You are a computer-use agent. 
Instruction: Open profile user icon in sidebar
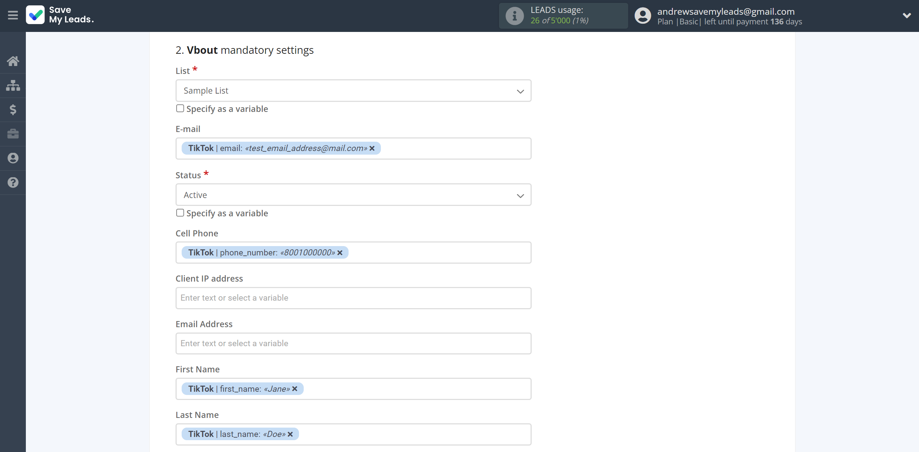coord(13,158)
